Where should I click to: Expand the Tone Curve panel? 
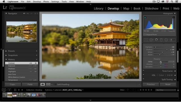coord(175,71)
